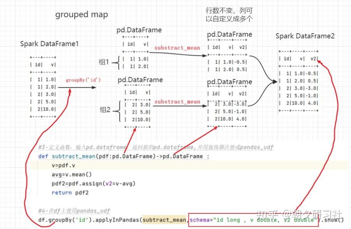The height and width of the screenshot is (229, 351).
Task: Click the "return pdf2" code line
Action: click(70, 193)
